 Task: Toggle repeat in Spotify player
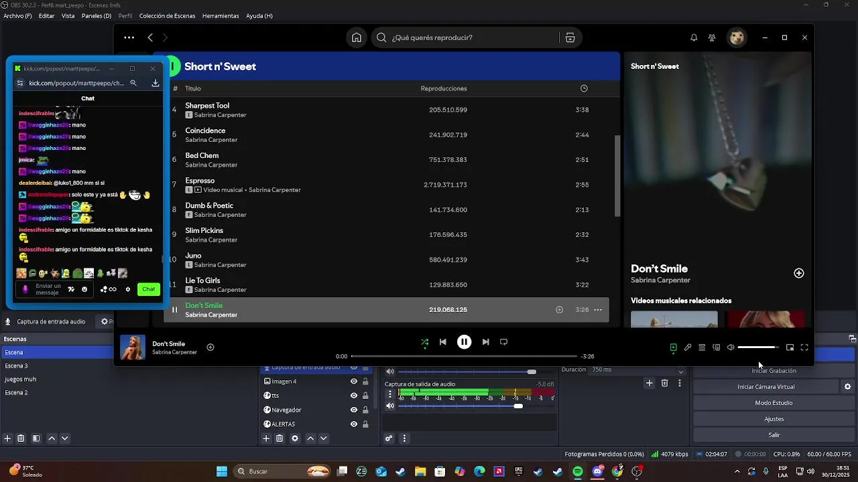[x=503, y=342]
